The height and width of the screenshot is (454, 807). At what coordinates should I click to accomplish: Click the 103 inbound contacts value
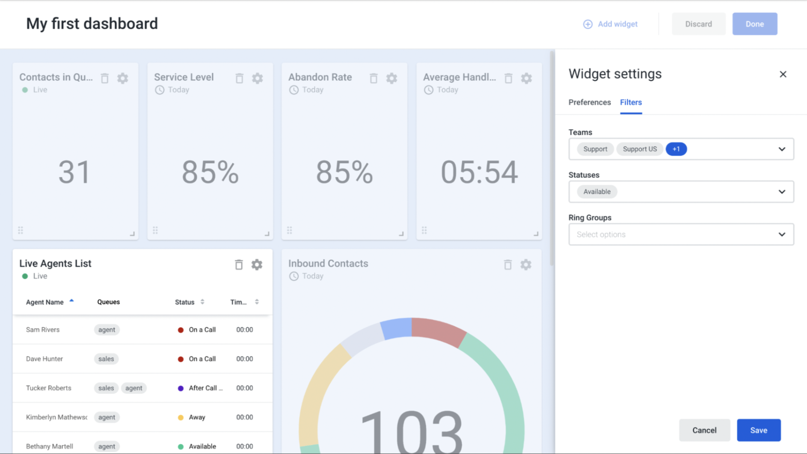[412, 431]
